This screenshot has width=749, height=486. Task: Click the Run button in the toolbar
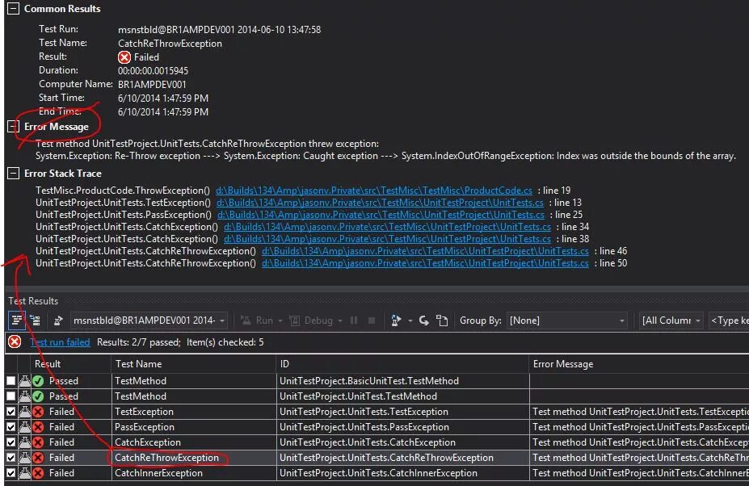pos(257,321)
